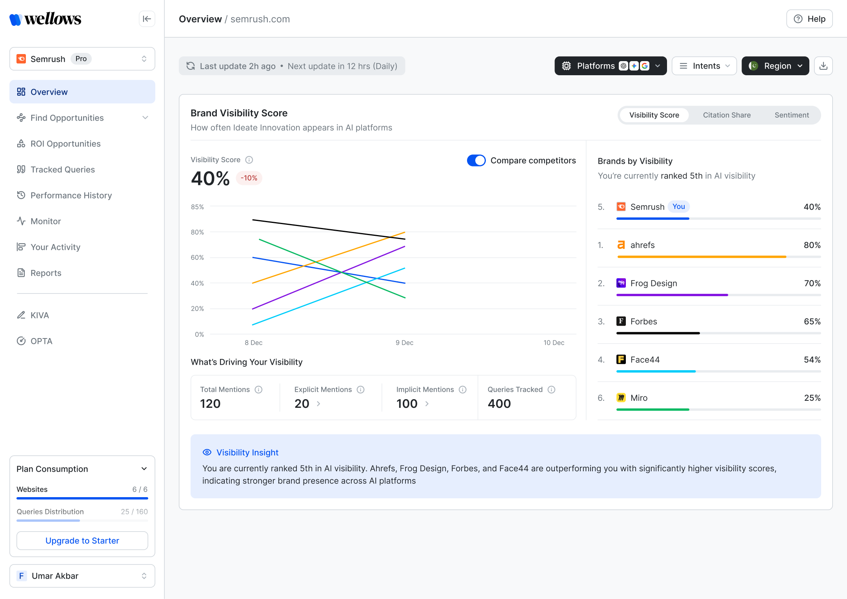Open the Help button

tap(809, 19)
